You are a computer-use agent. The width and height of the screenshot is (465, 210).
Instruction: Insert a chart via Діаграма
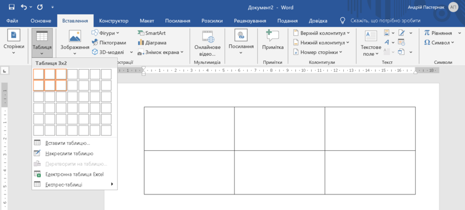pos(152,42)
